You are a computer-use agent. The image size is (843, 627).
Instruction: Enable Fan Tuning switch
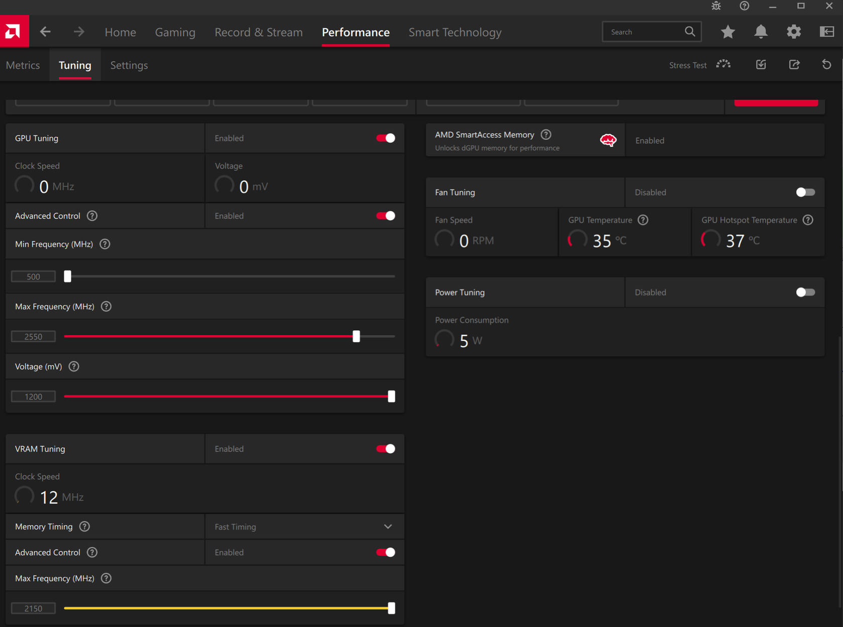click(805, 192)
